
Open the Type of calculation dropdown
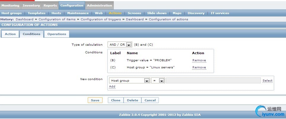tap(120, 45)
